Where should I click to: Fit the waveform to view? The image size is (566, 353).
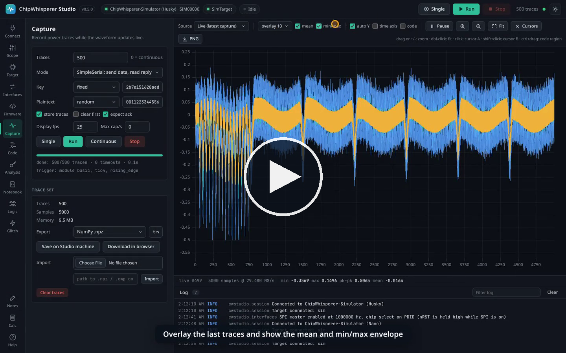(498, 26)
